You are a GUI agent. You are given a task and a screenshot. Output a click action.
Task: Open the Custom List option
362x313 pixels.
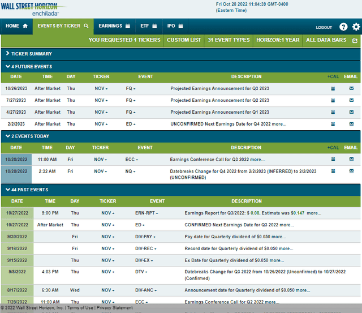[x=184, y=40]
